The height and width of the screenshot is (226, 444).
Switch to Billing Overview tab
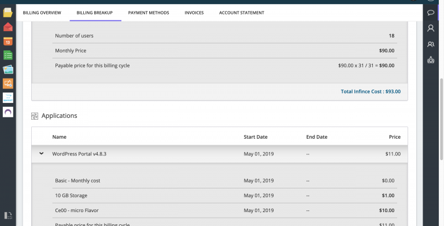click(42, 13)
